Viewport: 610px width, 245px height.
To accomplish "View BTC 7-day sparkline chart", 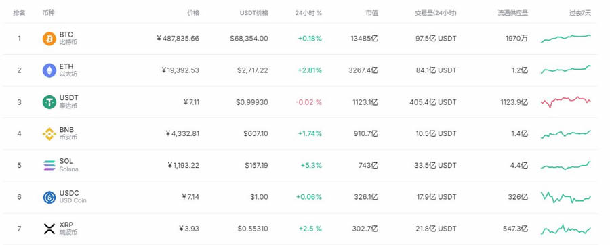I will [566, 39].
